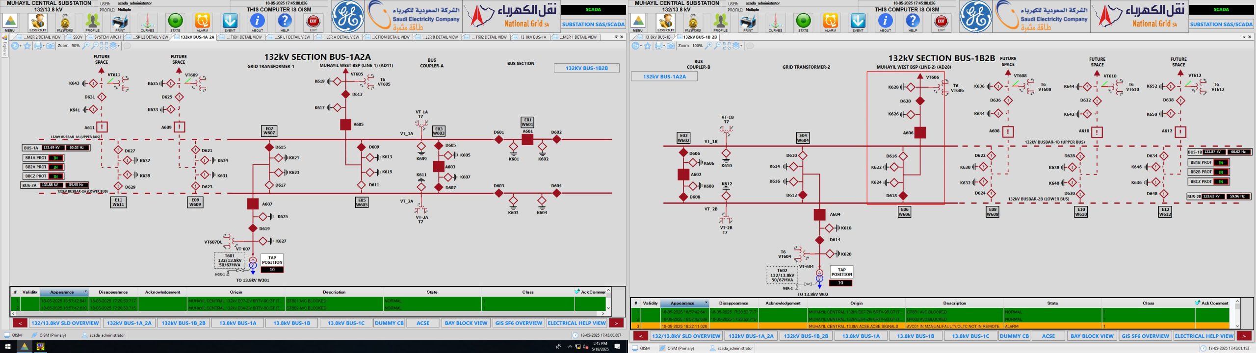Click the 132KV BUS-1B2B link button in the diagram

(586, 68)
